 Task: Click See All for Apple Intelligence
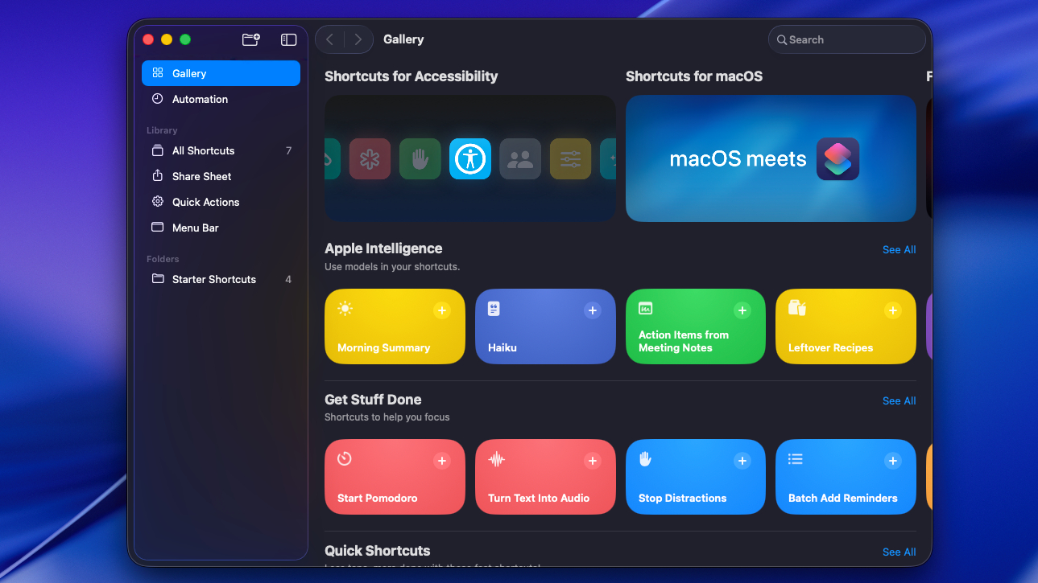point(899,249)
